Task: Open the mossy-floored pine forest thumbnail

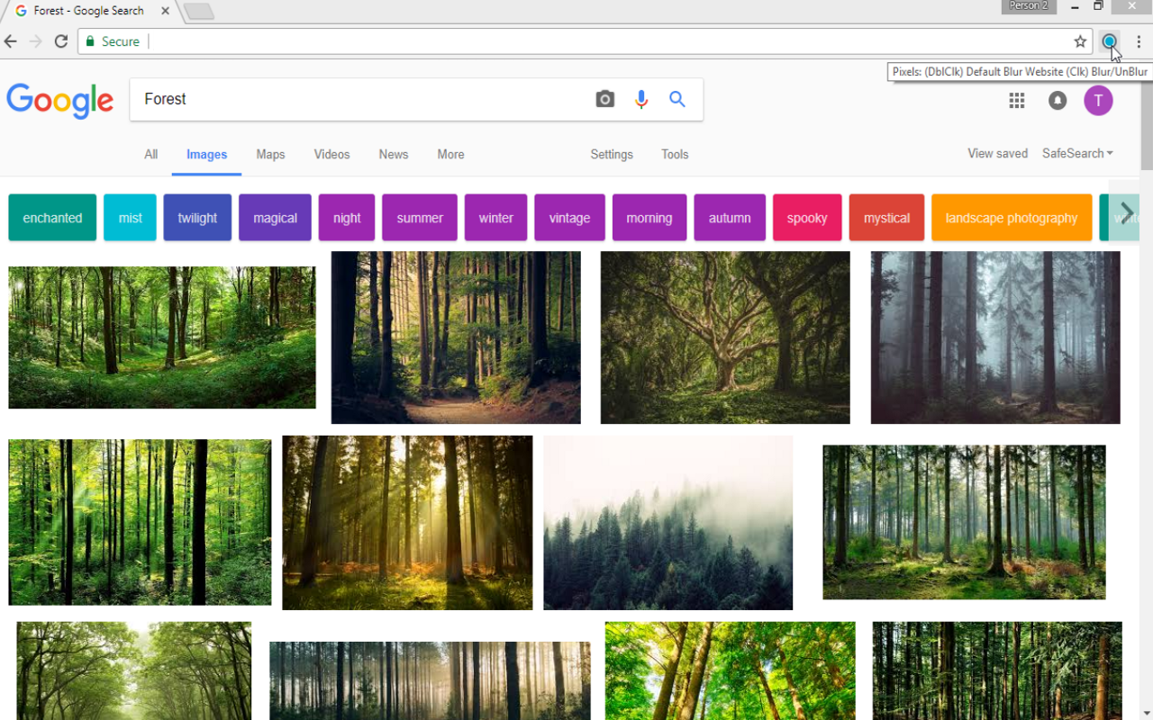Action: (964, 522)
